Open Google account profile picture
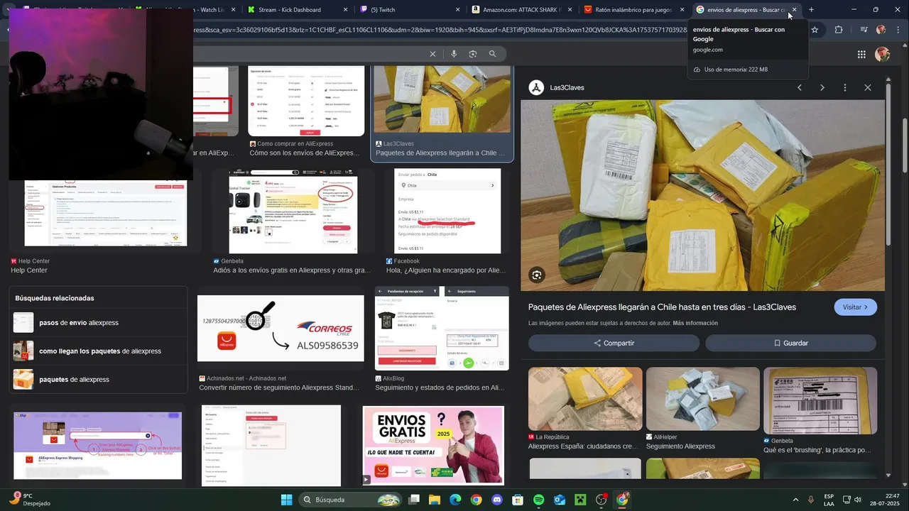Image resolution: width=909 pixels, height=511 pixels. point(883,55)
